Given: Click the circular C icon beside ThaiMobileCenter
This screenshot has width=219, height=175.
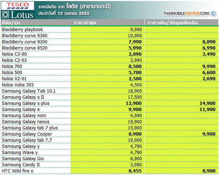Looking at the screenshot, I should click(214, 13).
